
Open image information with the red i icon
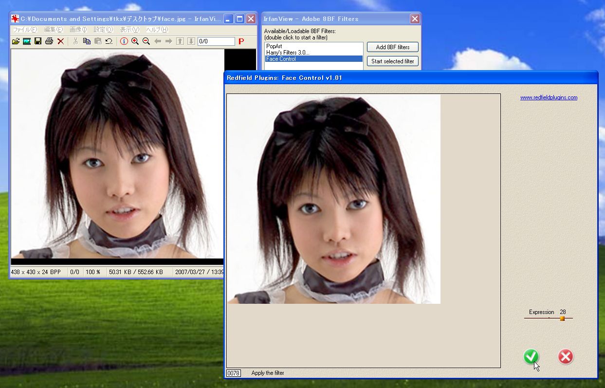point(124,41)
